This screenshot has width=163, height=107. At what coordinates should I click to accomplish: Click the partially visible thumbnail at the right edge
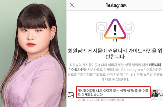point(160,93)
